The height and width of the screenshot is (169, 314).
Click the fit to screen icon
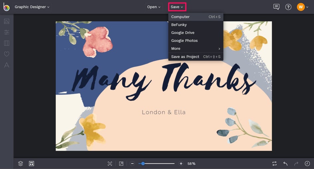point(110,164)
